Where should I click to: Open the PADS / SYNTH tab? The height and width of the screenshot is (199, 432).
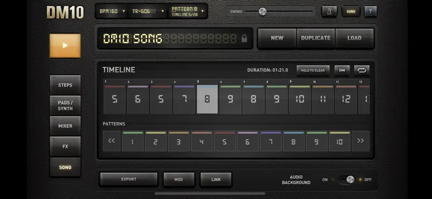(65, 106)
